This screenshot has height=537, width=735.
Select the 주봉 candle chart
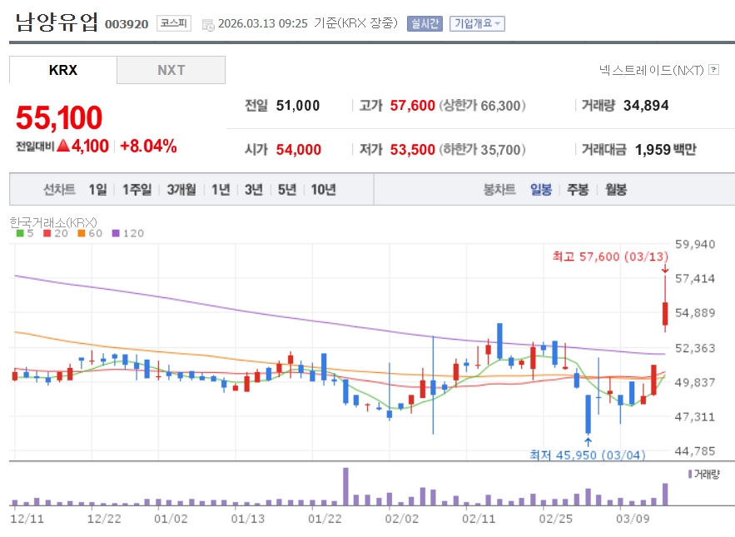(578, 190)
